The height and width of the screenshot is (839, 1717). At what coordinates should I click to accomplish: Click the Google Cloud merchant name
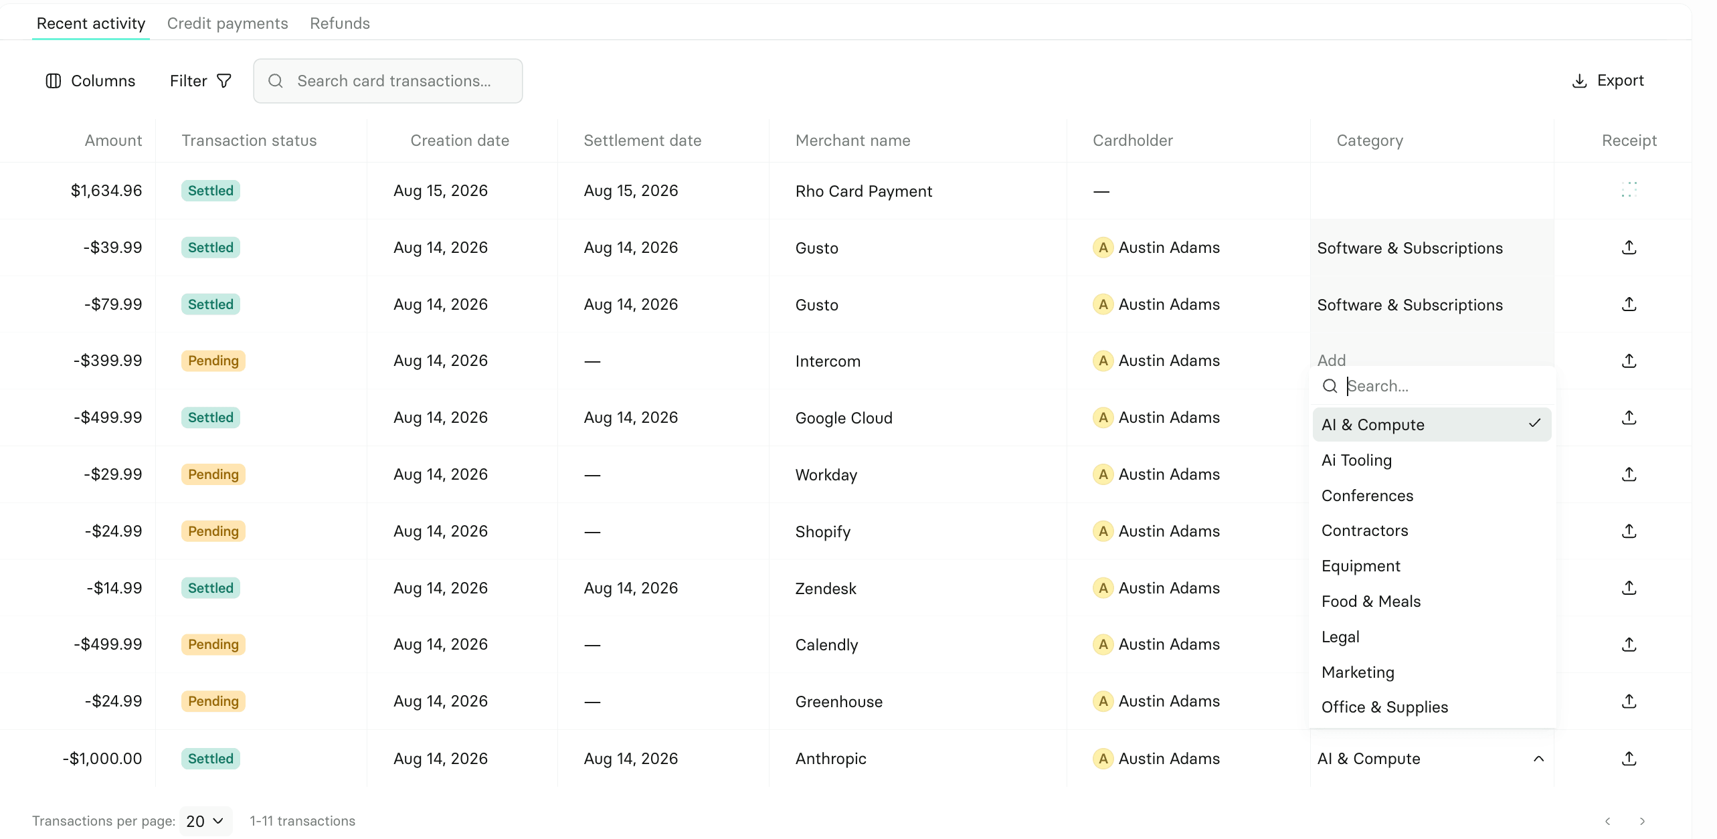pos(844,418)
